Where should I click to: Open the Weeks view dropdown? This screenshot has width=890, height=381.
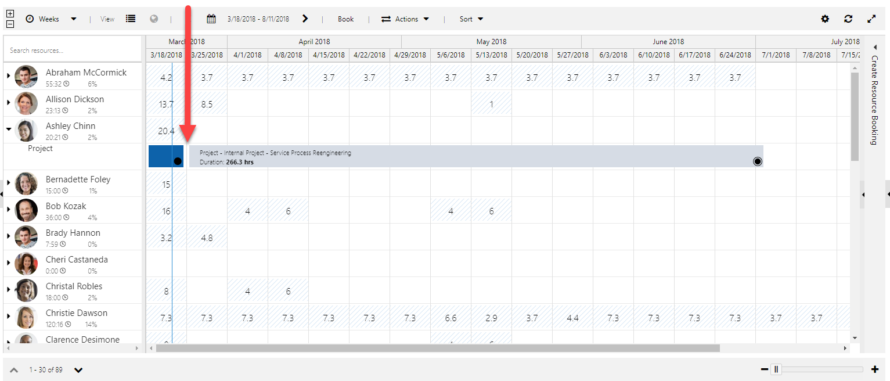(x=51, y=19)
